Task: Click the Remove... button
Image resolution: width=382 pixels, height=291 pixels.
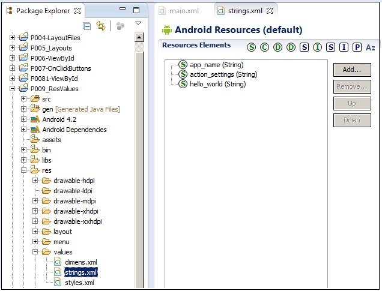Action: (352, 86)
